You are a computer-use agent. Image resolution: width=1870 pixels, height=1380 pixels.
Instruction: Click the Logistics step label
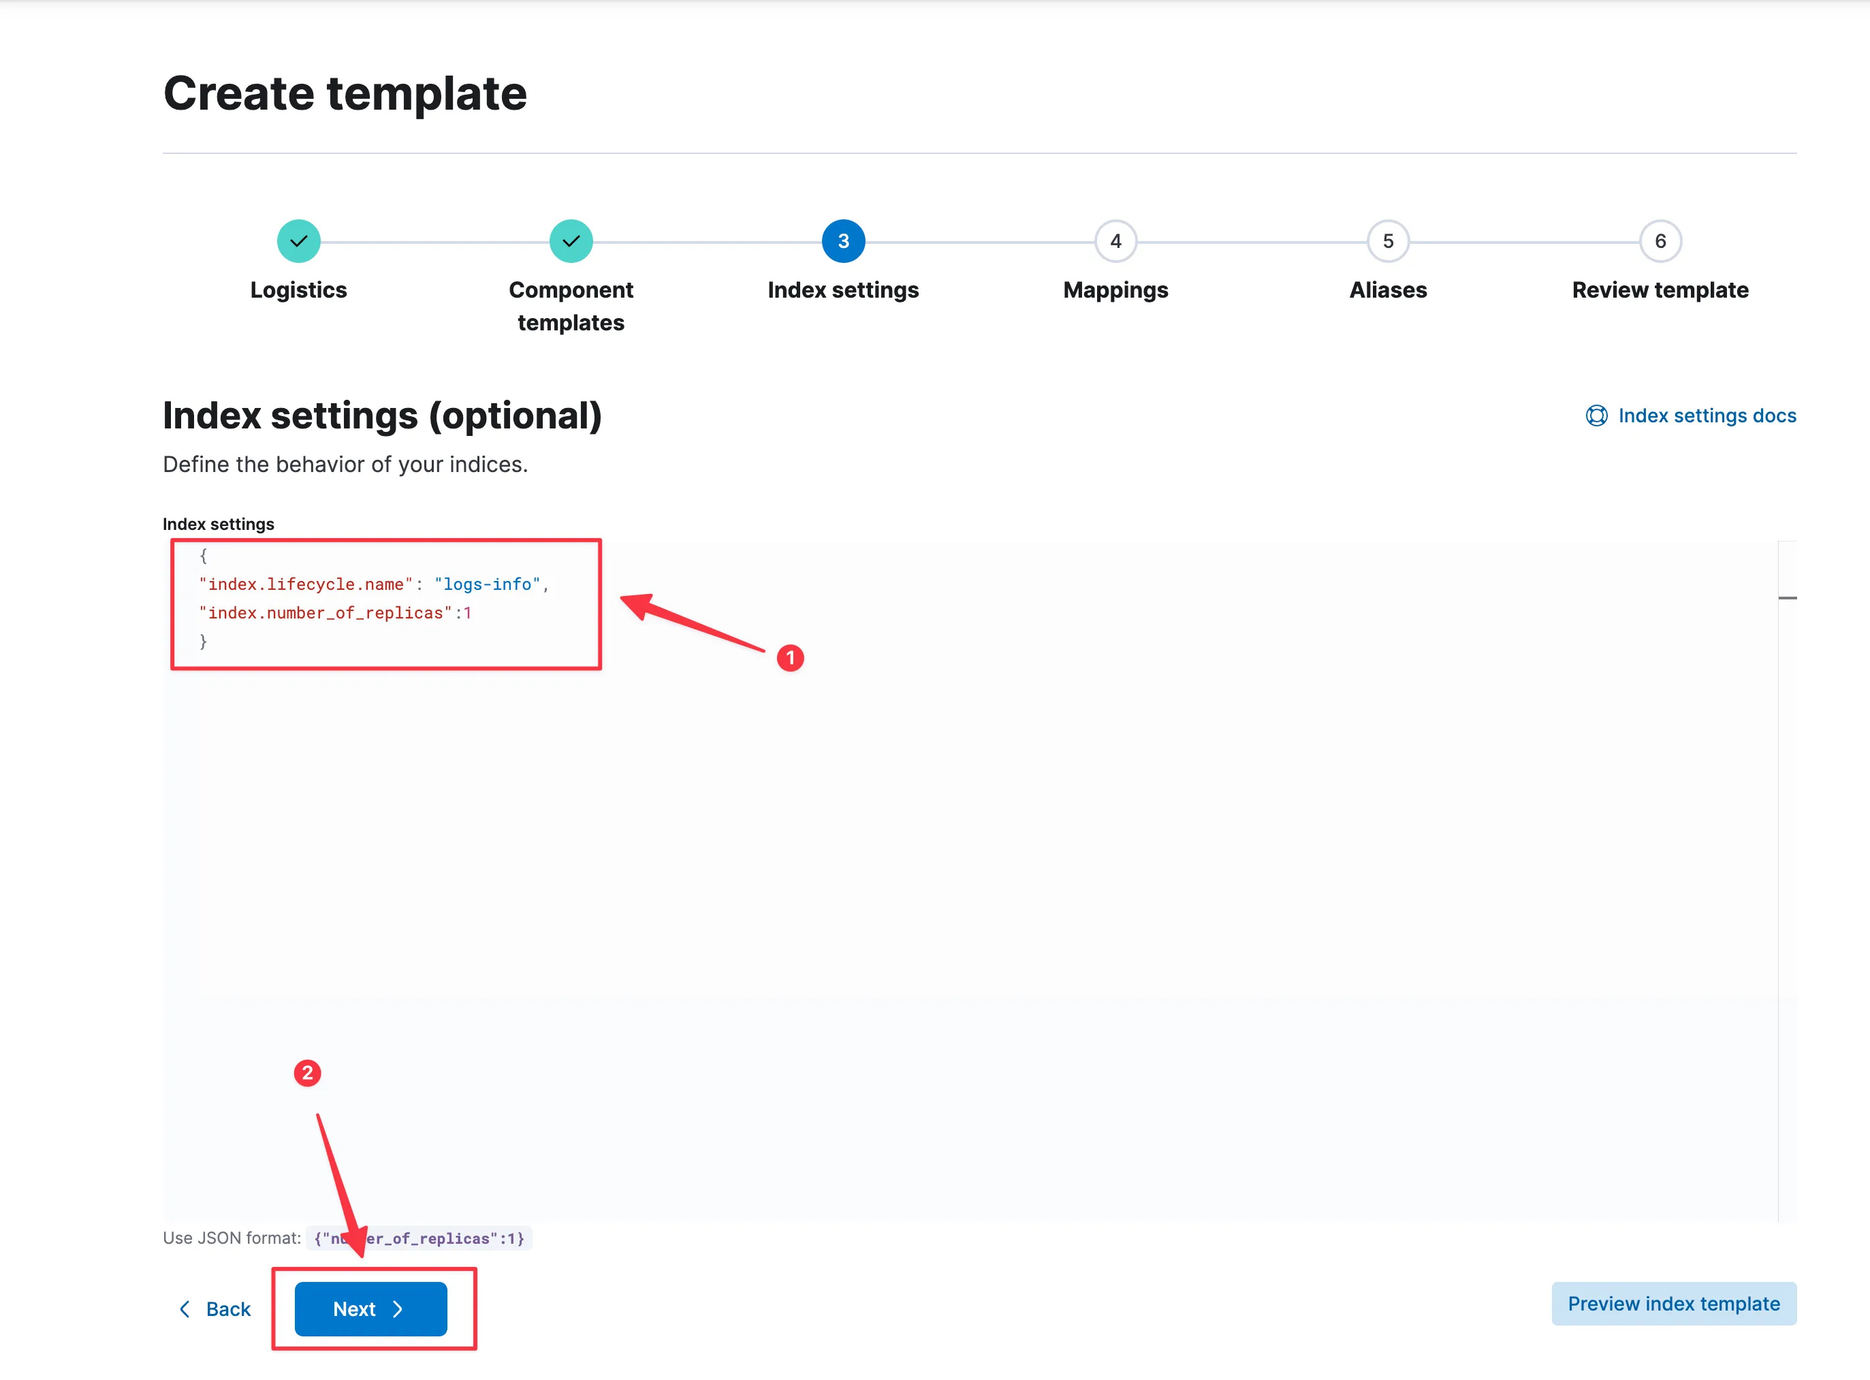(298, 290)
